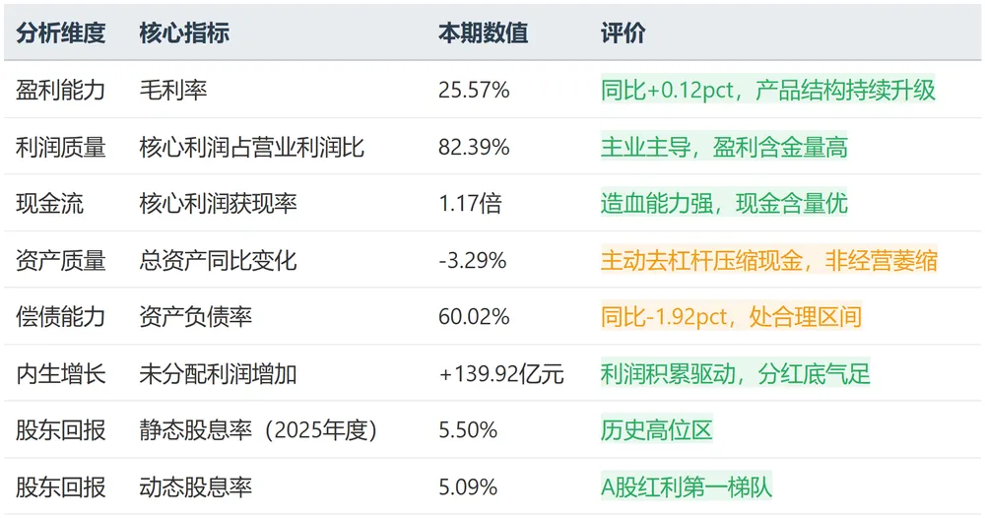The height and width of the screenshot is (518, 985).
Task: Click the 评价 column header
Action: click(624, 32)
